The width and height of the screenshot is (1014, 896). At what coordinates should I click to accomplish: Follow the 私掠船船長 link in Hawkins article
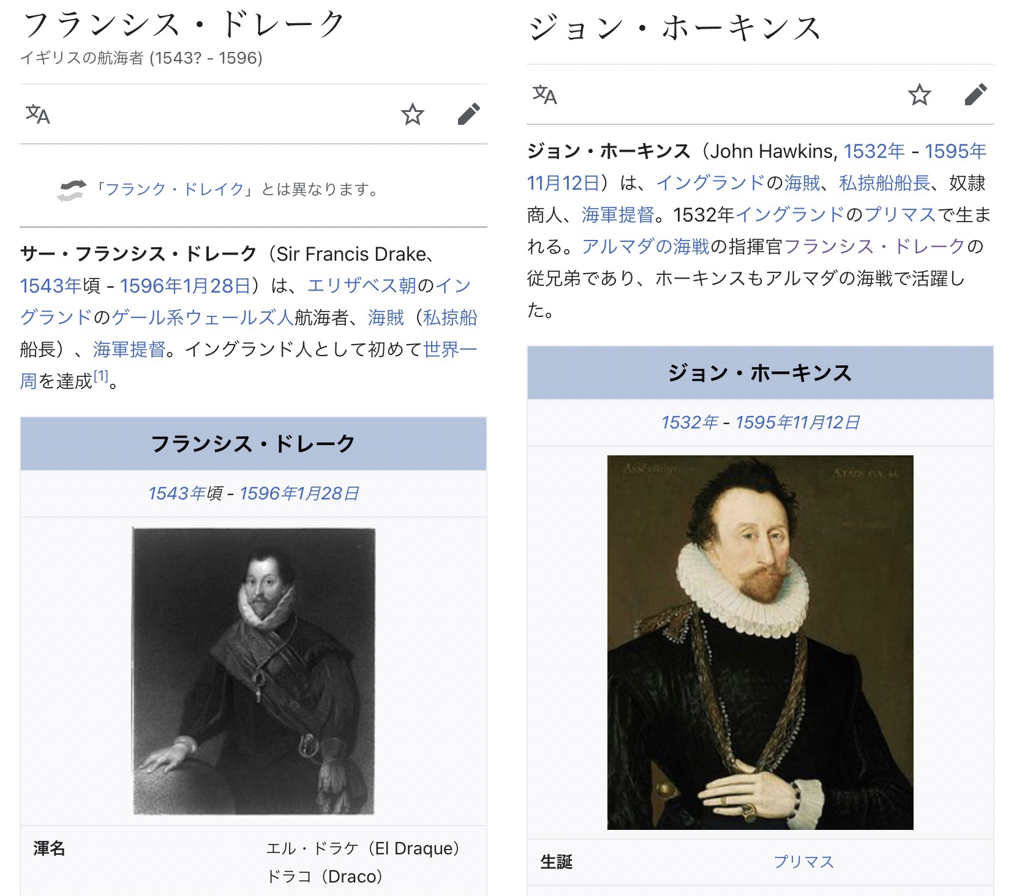[x=884, y=182]
